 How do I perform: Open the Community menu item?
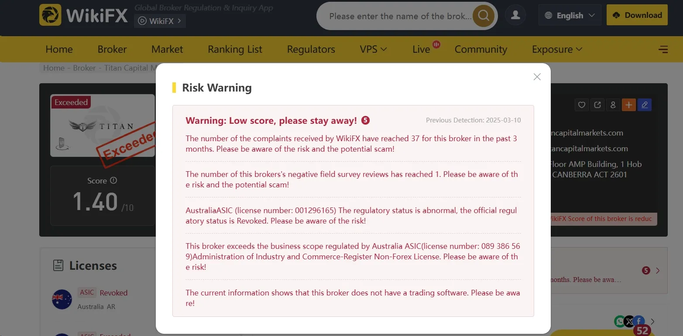(x=481, y=49)
